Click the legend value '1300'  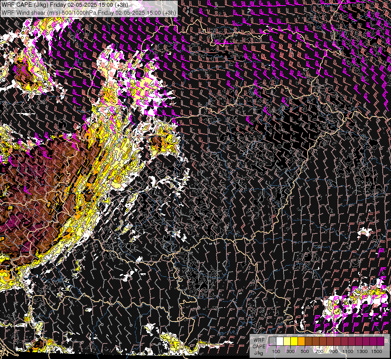(362, 351)
